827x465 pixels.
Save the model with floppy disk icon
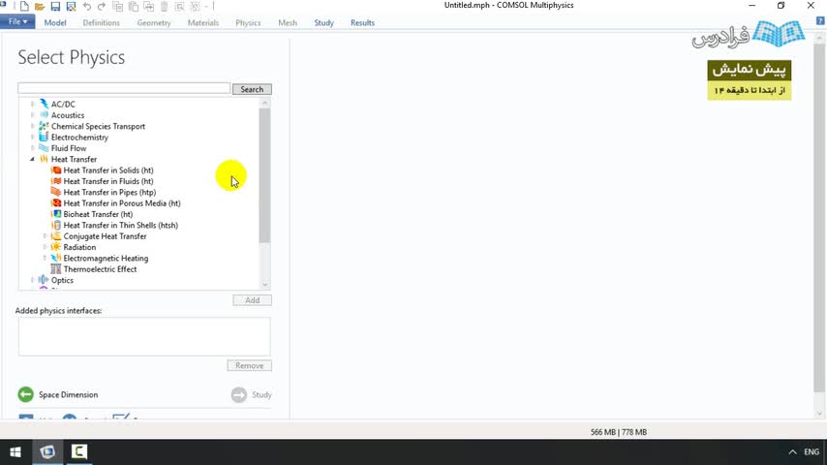click(x=55, y=7)
